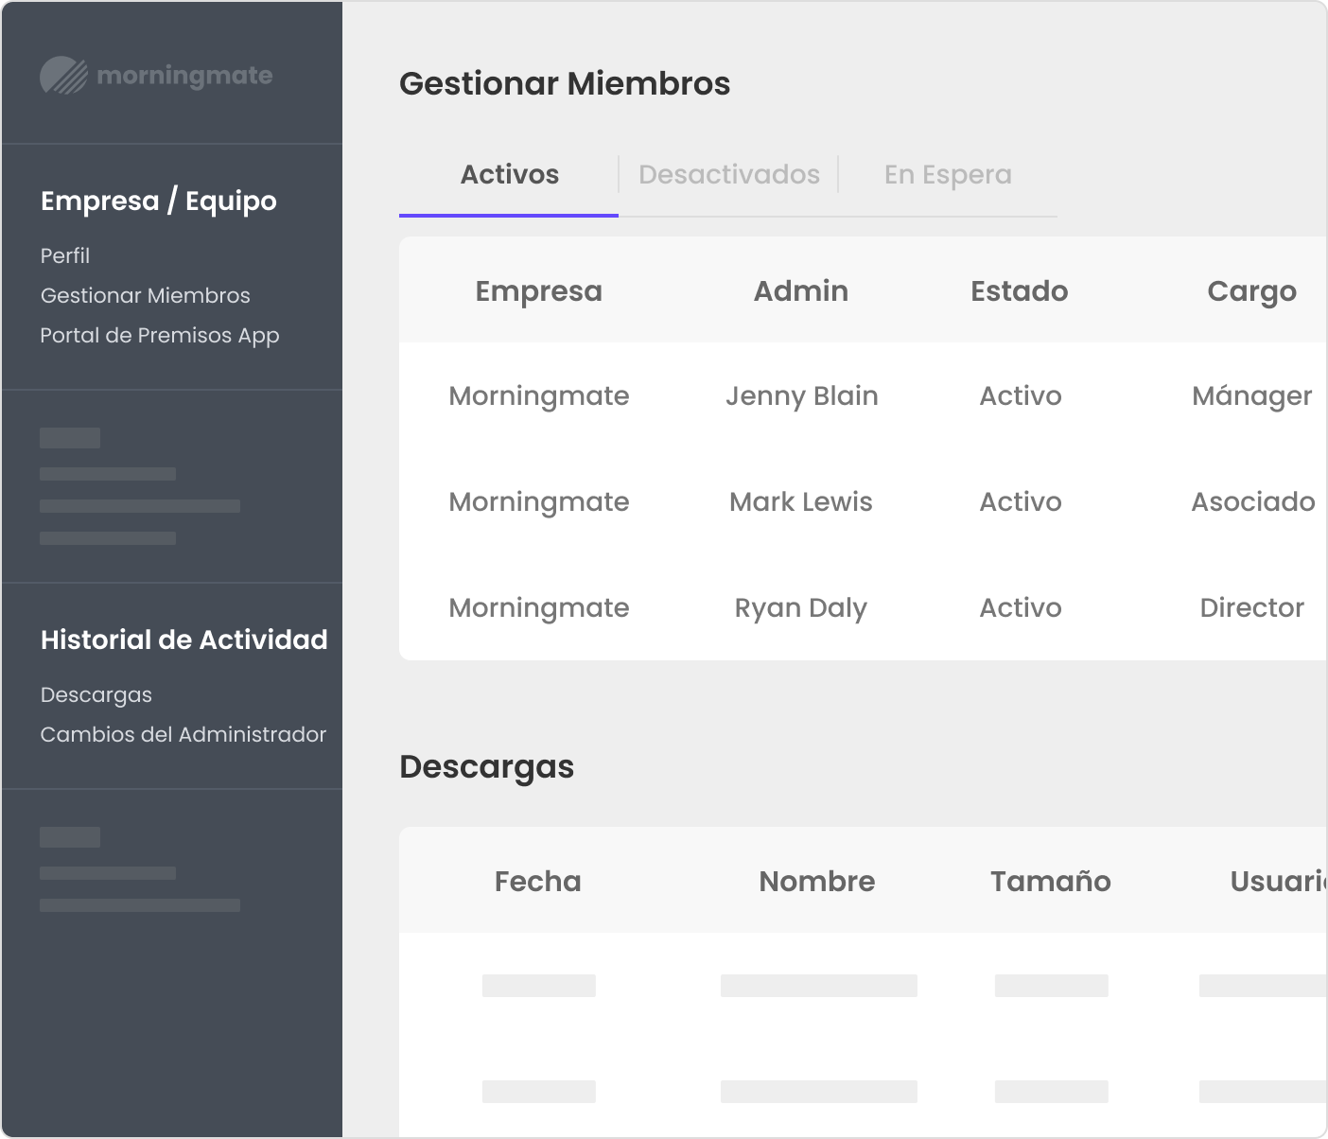Viewport: 1328px width, 1139px height.
Task: Click the Tamaño column header
Action: point(1050,882)
